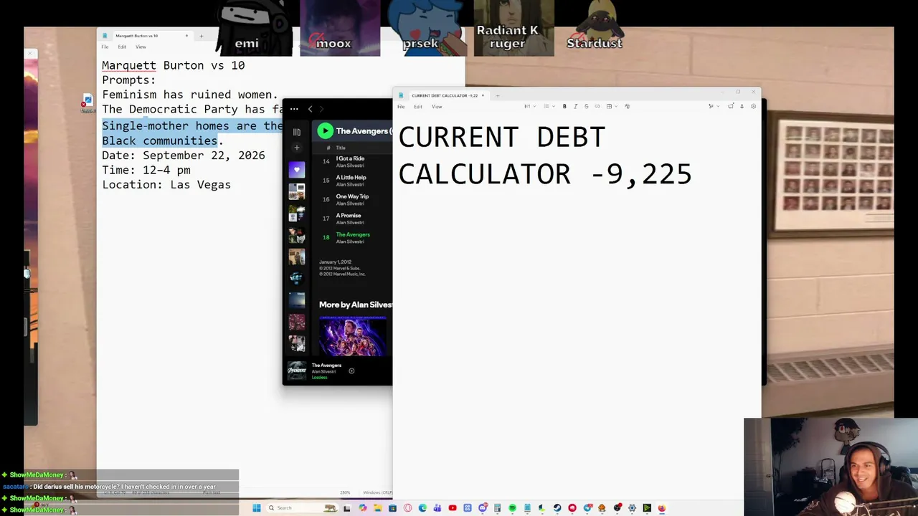
Task: Open Steam from taskbar
Action: 557,508
